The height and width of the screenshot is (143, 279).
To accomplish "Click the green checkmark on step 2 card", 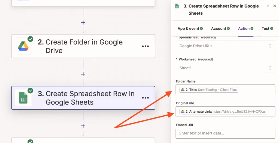I will [x=31, y=39].
